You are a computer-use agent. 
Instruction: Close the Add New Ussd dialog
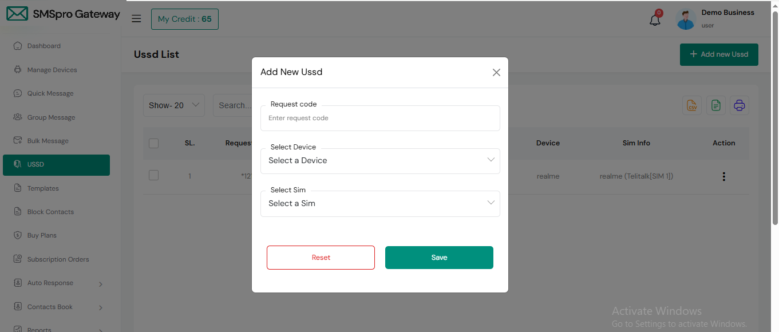496,72
